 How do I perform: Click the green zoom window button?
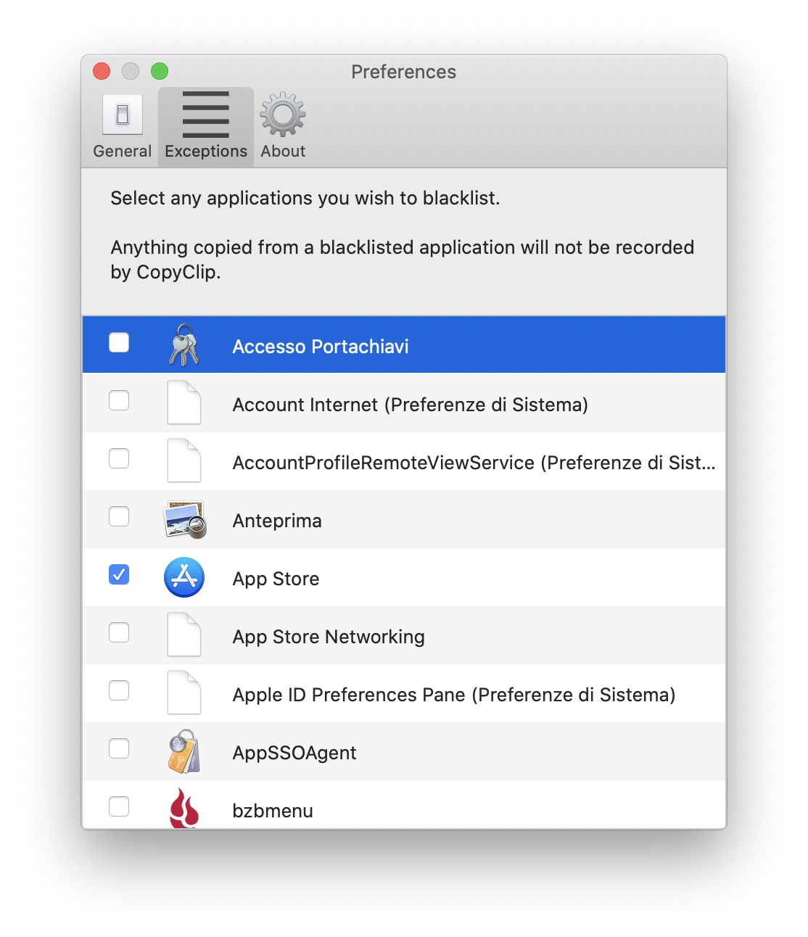tap(160, 71)
